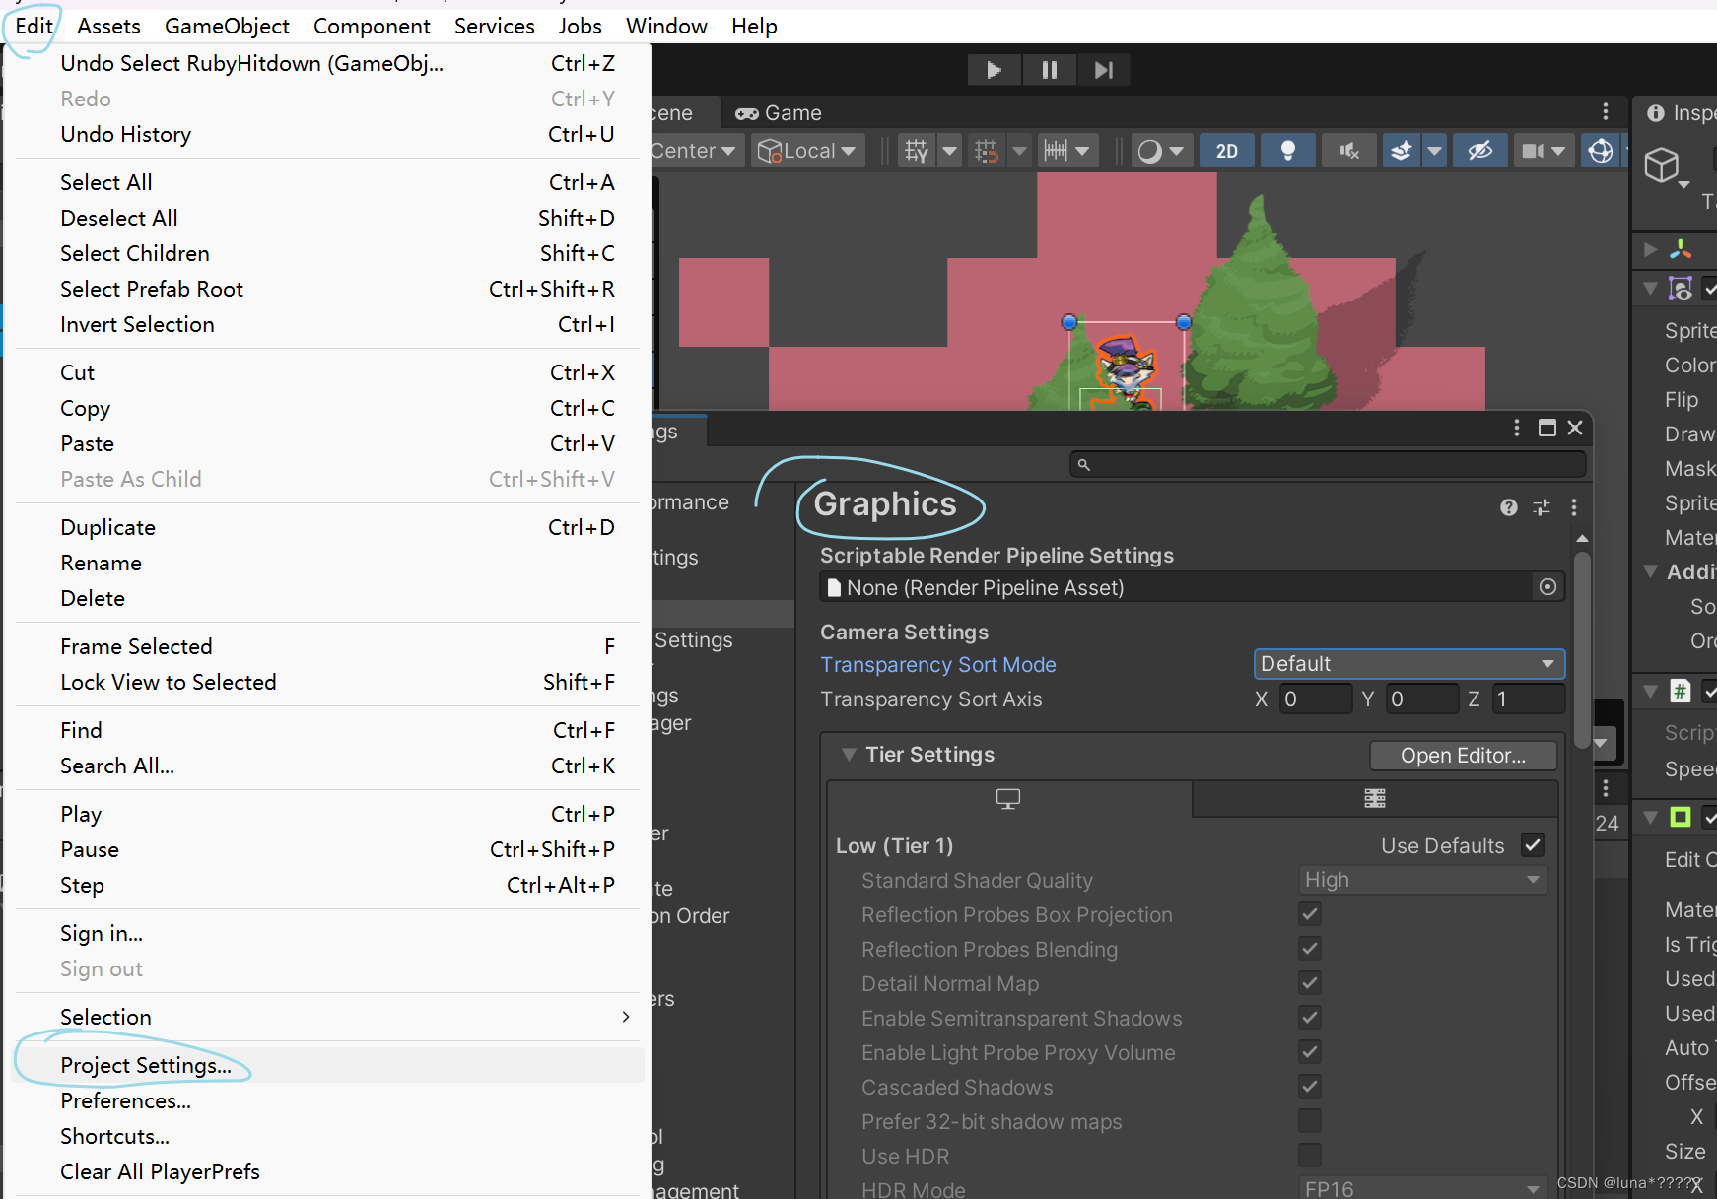
Task: Toggle Use Defaults checkbox for Tier 1
Action: 1533,845
